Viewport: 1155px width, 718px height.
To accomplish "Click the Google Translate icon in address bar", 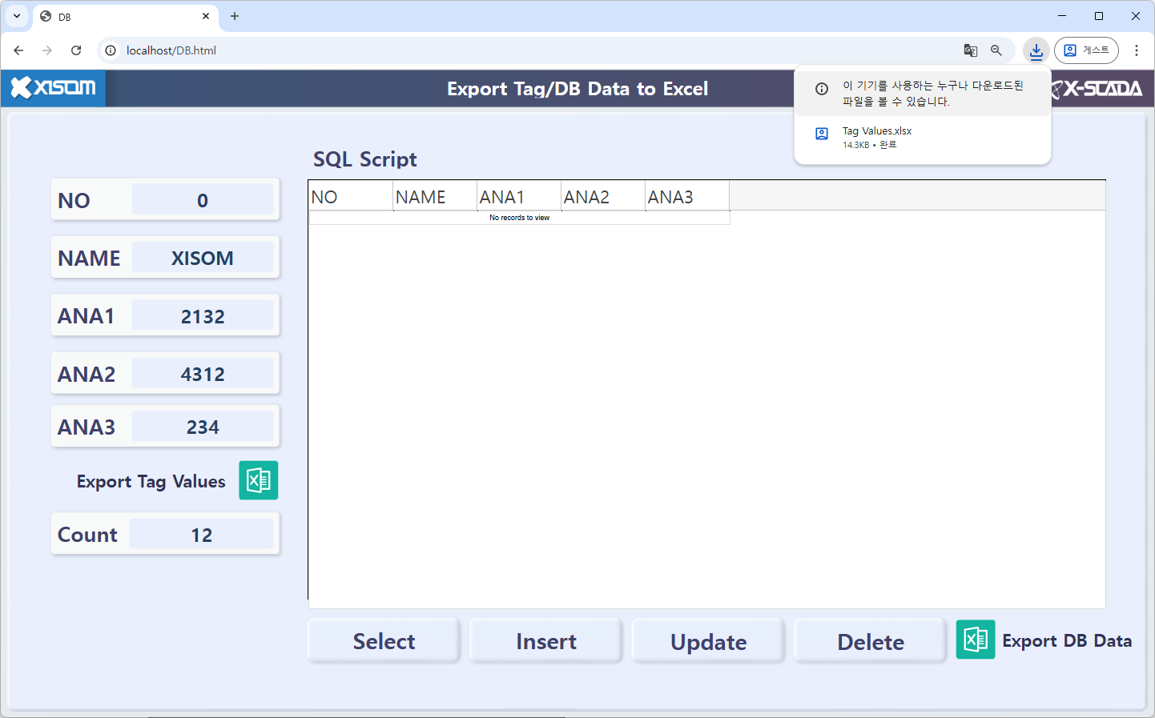I will [x=970, y=50].
